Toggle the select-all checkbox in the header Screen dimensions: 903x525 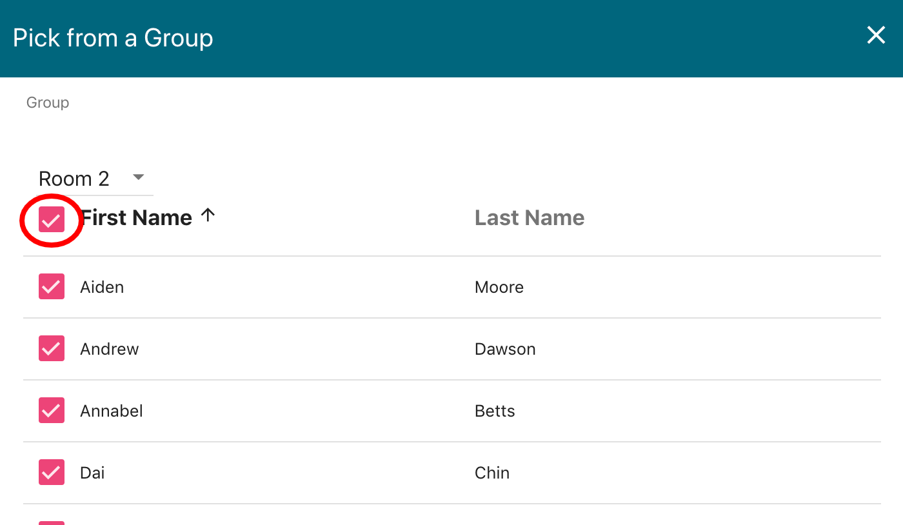[x=52, y=220]
